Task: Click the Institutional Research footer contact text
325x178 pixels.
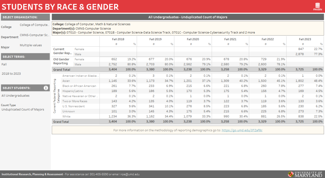Action: click(71, 174)
